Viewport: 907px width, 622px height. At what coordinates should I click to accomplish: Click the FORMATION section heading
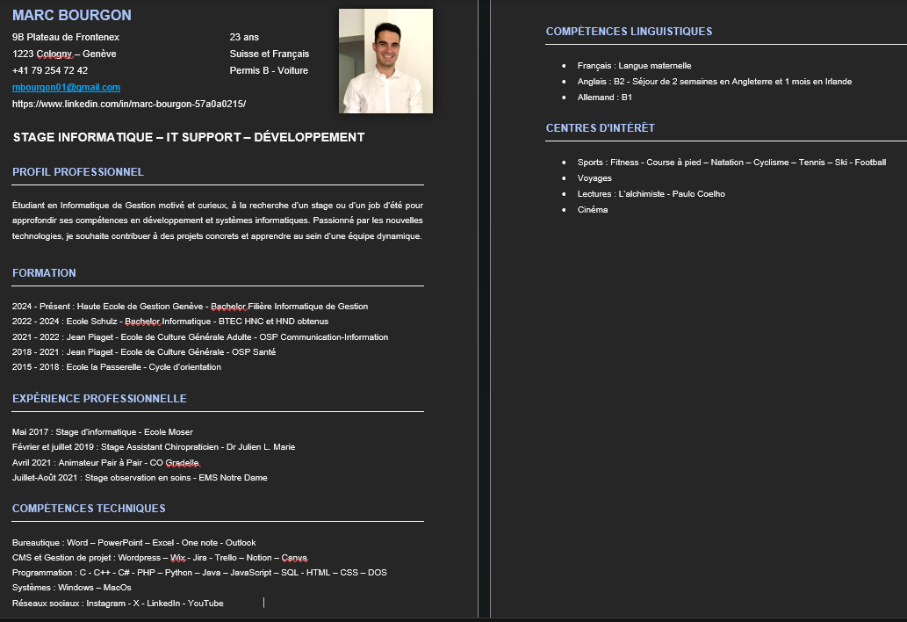click(44, 273)
